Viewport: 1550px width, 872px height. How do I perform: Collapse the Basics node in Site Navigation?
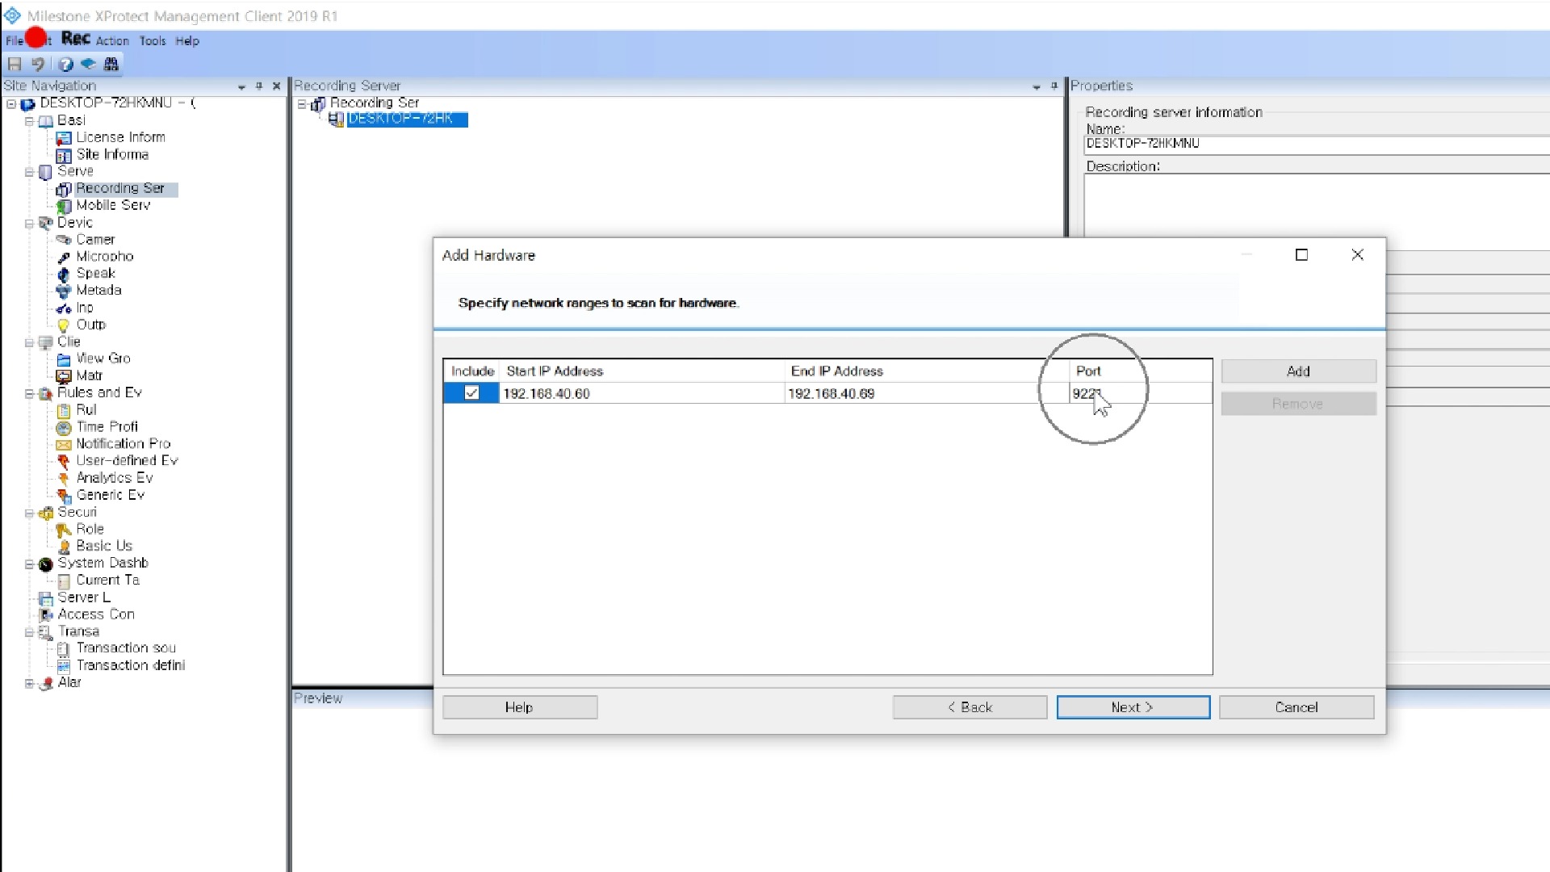click(x=29, y=121)
